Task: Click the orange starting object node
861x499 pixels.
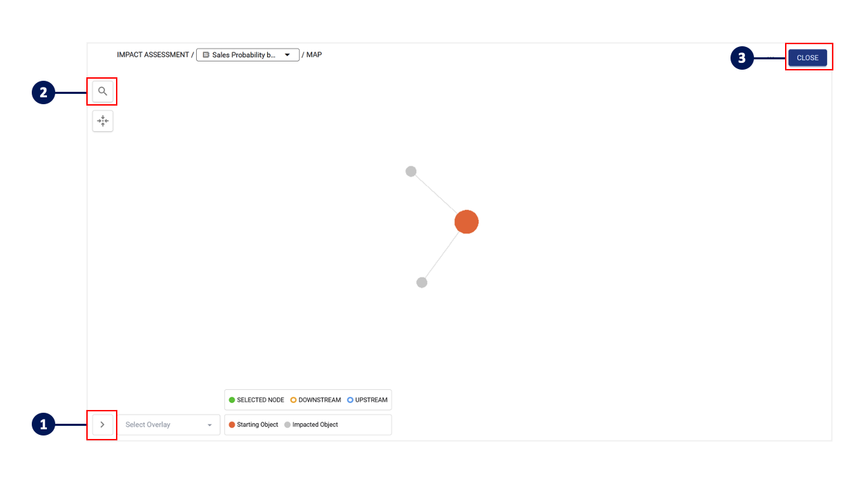Action: [x=466, y=222]
